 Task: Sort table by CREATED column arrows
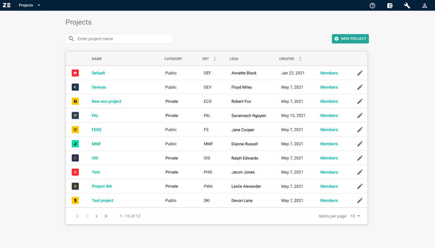click(x=300, y=59)
